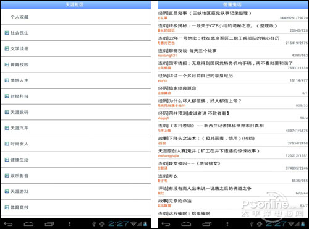This screenshot has width=309, height=229.
Task: Expand the 文学读书 category plus icon
Action: (x=7, y=48)
